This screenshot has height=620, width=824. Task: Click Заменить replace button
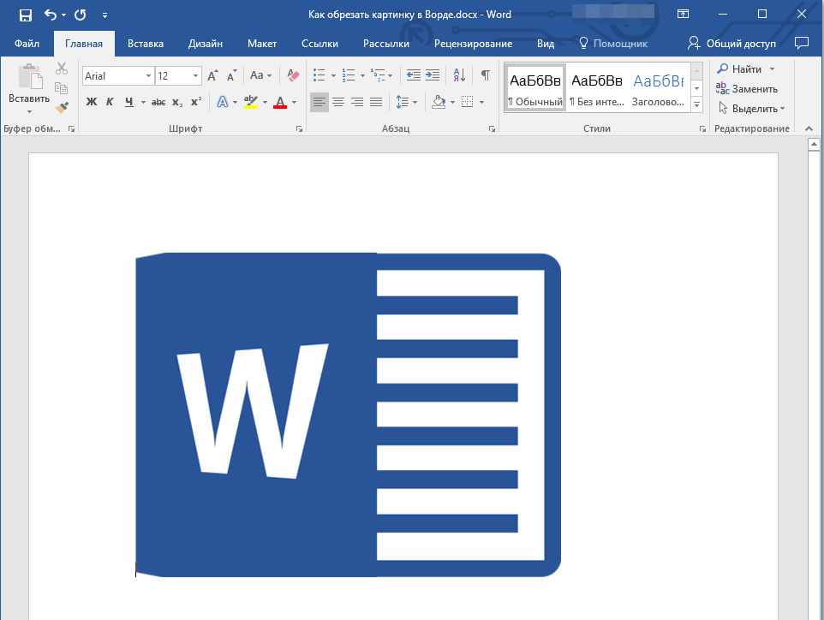coord(747,89)
